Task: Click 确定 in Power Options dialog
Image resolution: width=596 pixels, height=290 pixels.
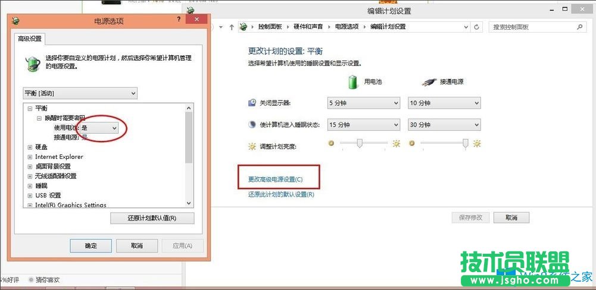Action: pyautogui.click(x=91, y=245)
